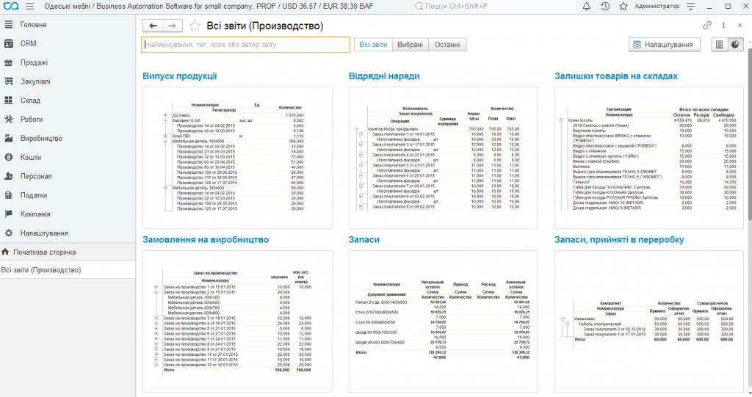Screen dimensions: 752x397
Task: Open notifications bell icon
Action: click(587, 6)
